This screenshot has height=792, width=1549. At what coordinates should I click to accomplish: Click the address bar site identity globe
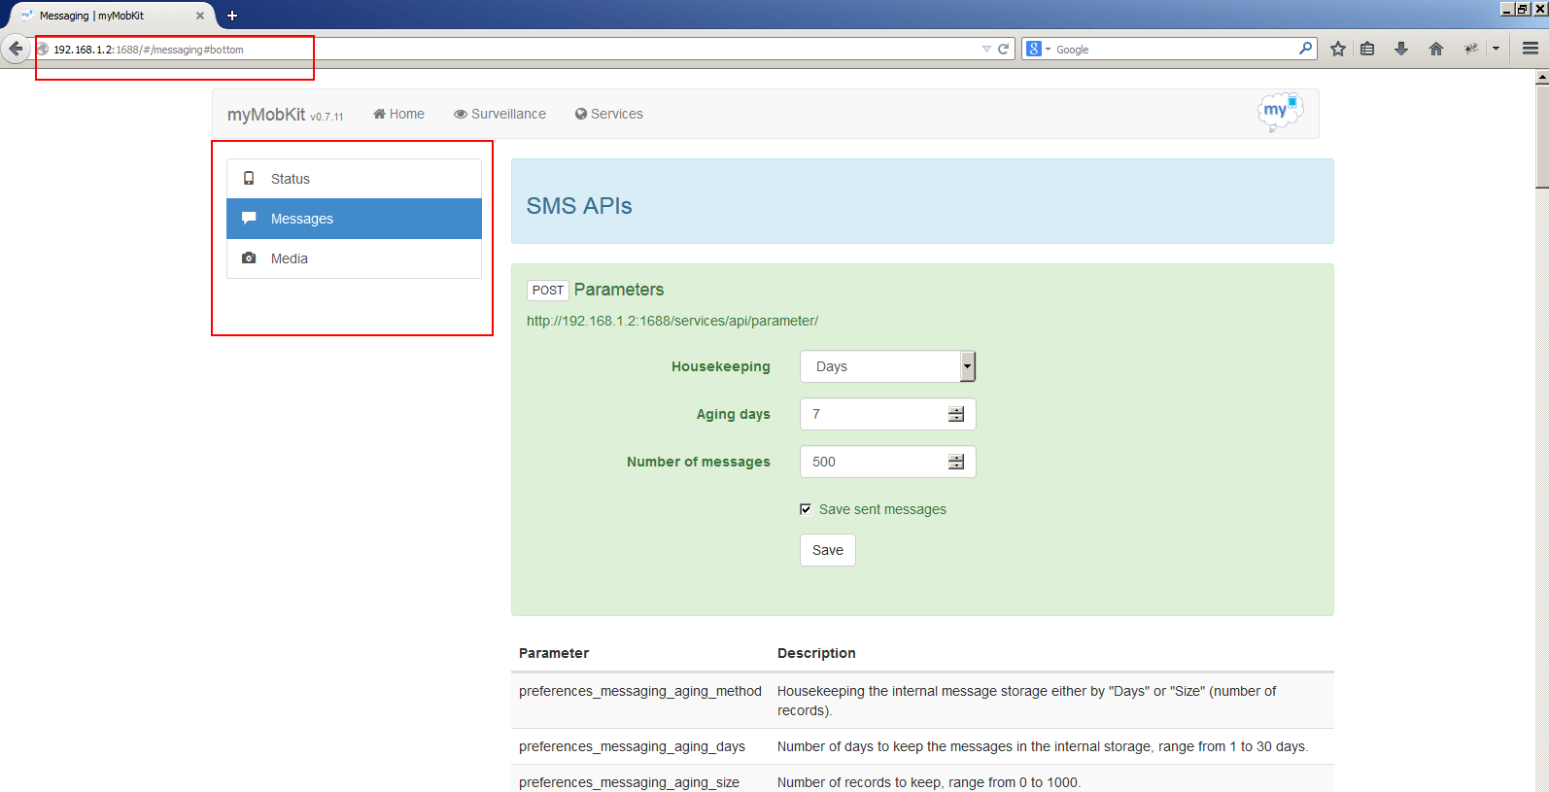point(43,50)
